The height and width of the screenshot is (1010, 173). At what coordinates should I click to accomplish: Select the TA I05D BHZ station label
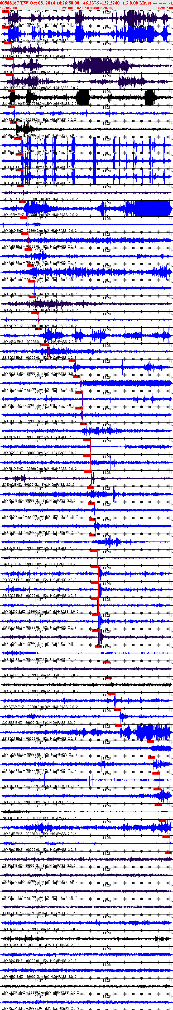(x=39, y=913)
